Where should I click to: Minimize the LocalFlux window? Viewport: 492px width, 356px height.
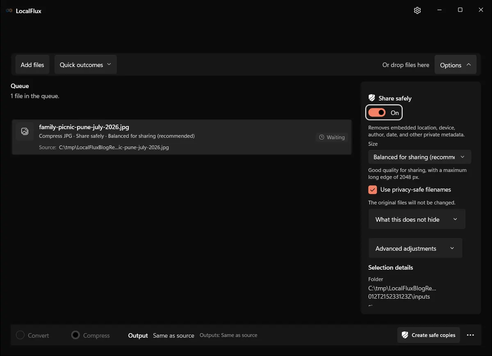tap(439, 10)
